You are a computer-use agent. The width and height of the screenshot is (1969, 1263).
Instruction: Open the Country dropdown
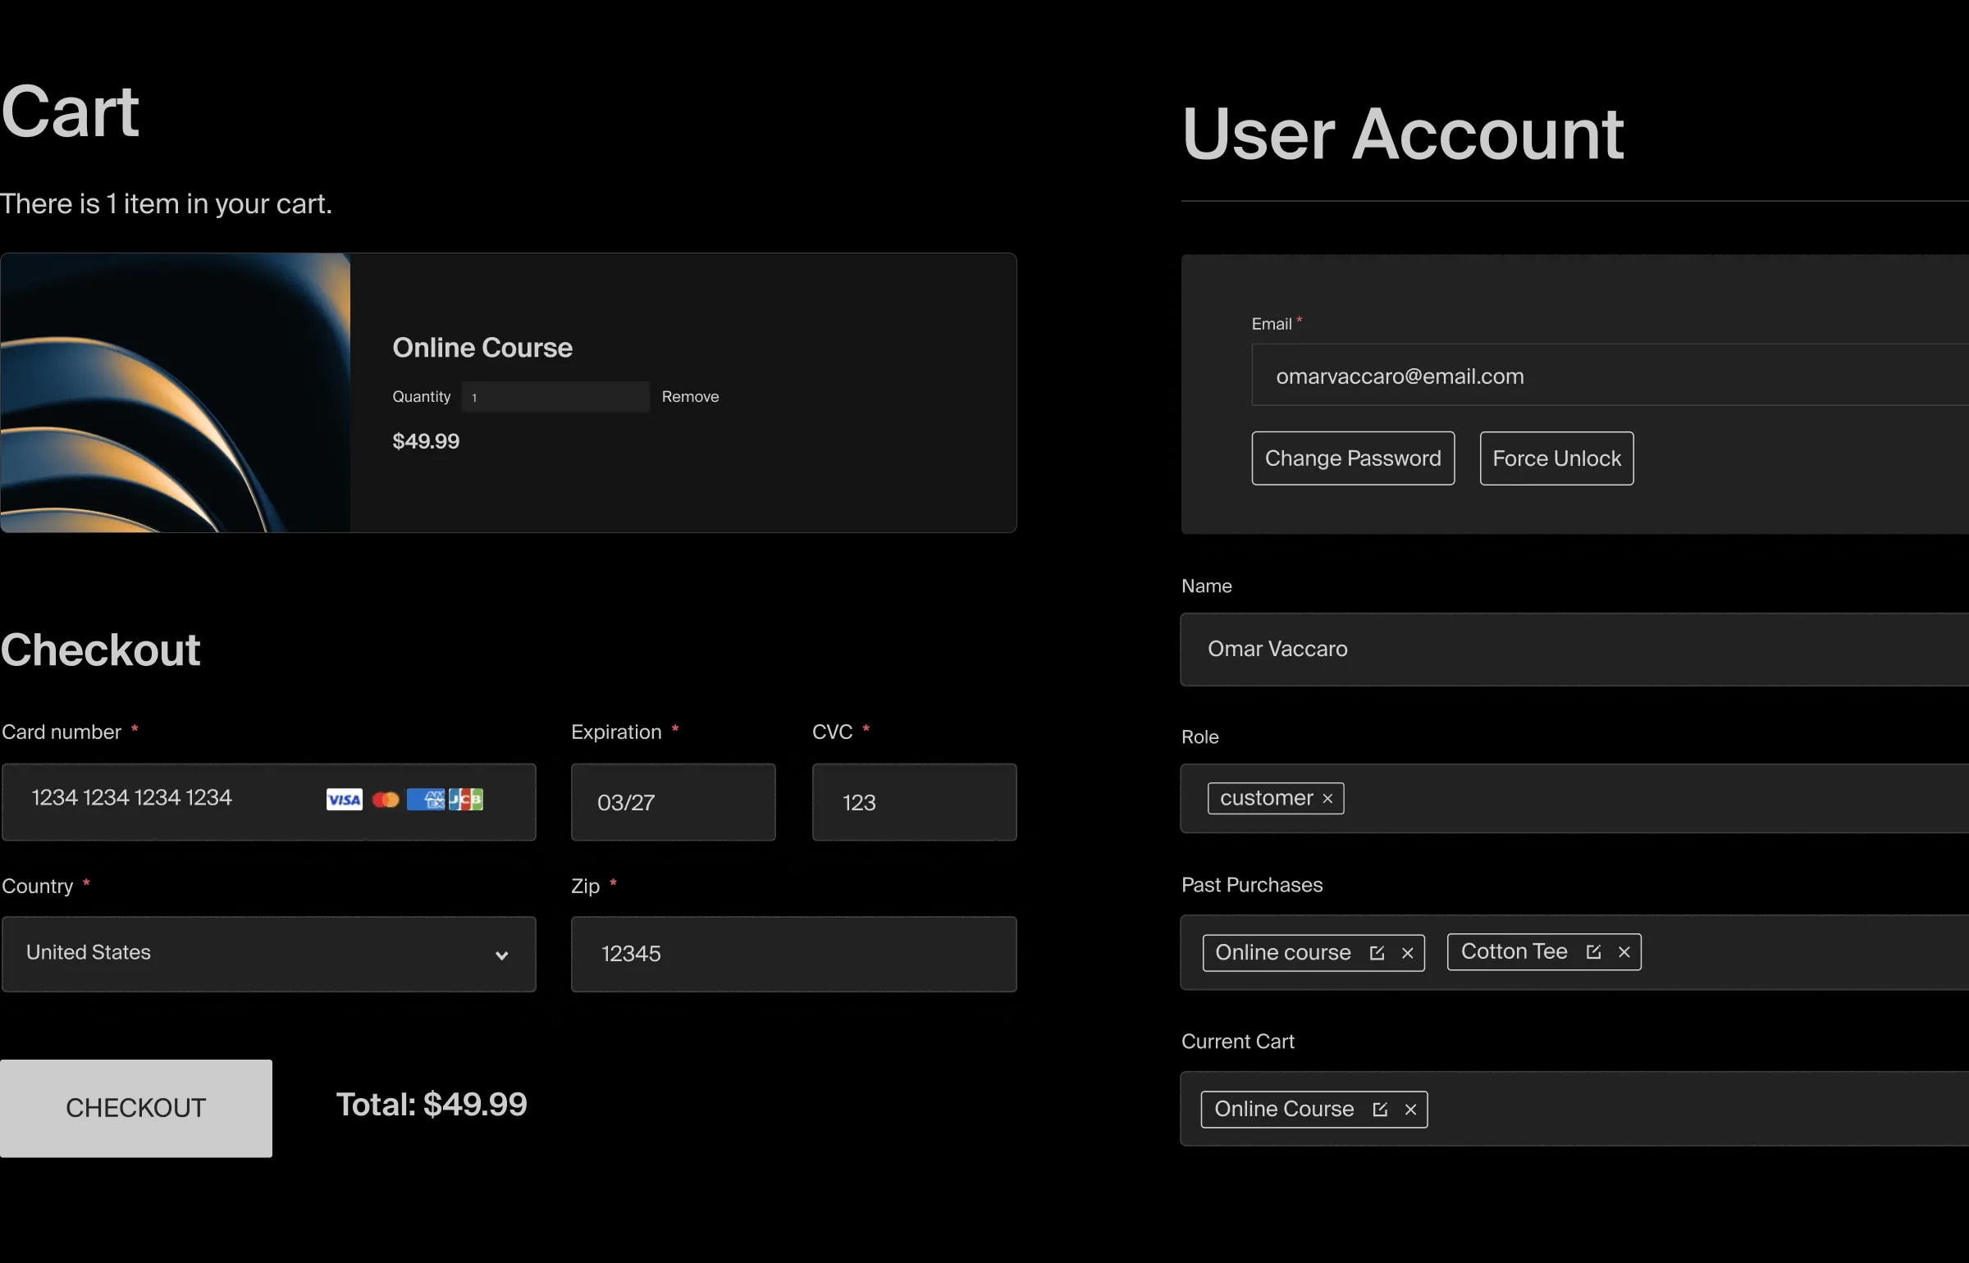coord(502,954)
